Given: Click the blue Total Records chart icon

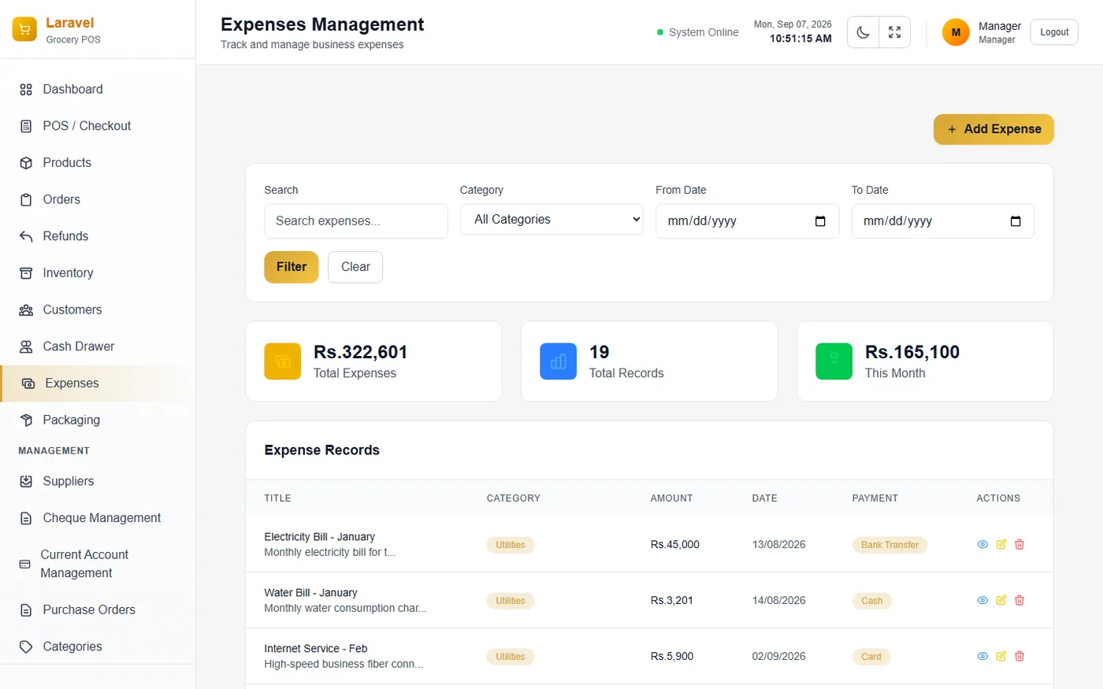Looking at the screenshot, I should (x=558, y=361).
